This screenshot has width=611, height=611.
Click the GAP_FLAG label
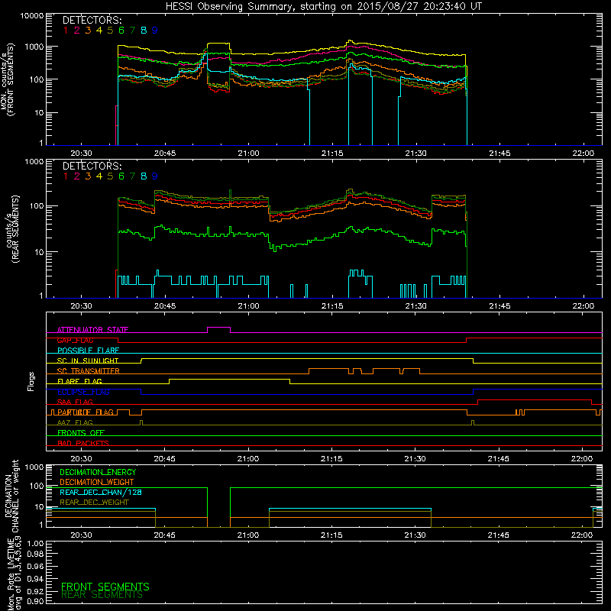point(75,340)
